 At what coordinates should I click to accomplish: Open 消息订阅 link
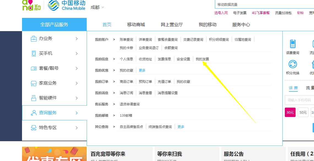pyautogui.click(x=126, y=93)
